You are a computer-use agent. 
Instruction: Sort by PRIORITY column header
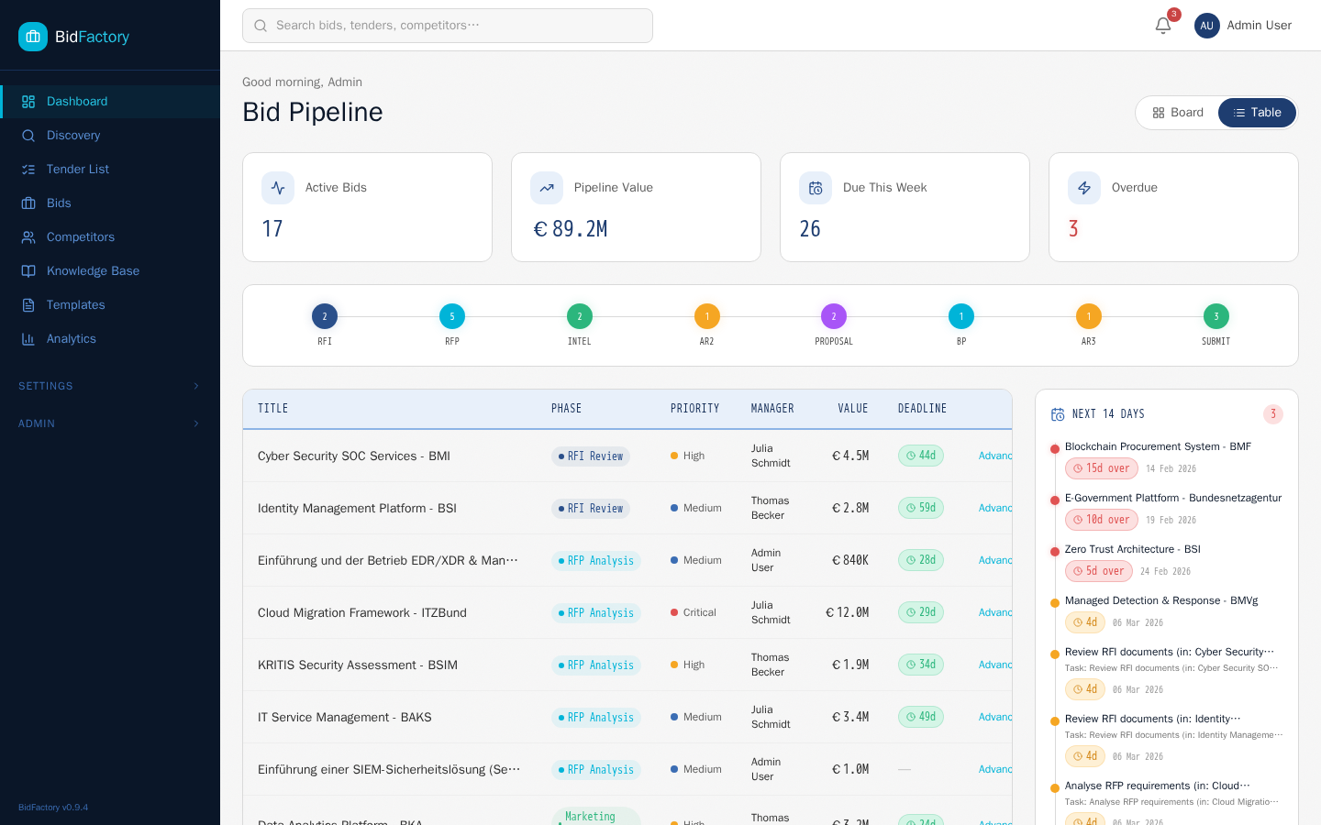click(694, 409)
